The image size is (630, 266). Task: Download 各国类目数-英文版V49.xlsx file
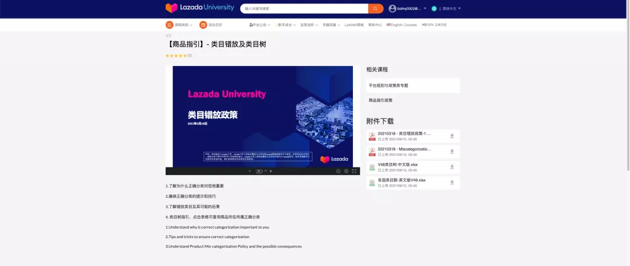click(452, 183)
